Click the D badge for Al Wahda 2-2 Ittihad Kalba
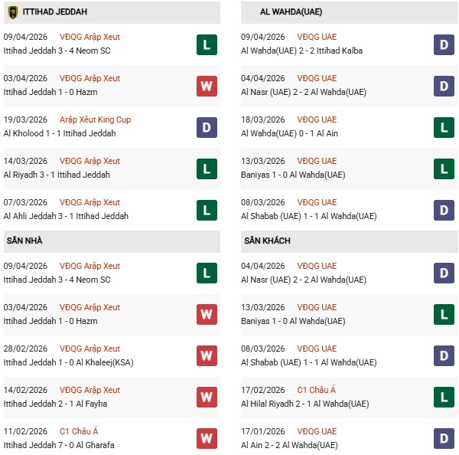 [x=444, y=44]
